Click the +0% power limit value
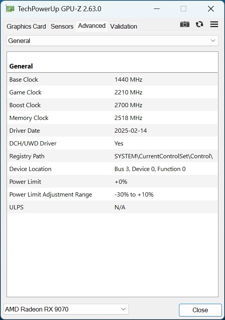This screenshot has width=225, height=320. pos(121,181)
